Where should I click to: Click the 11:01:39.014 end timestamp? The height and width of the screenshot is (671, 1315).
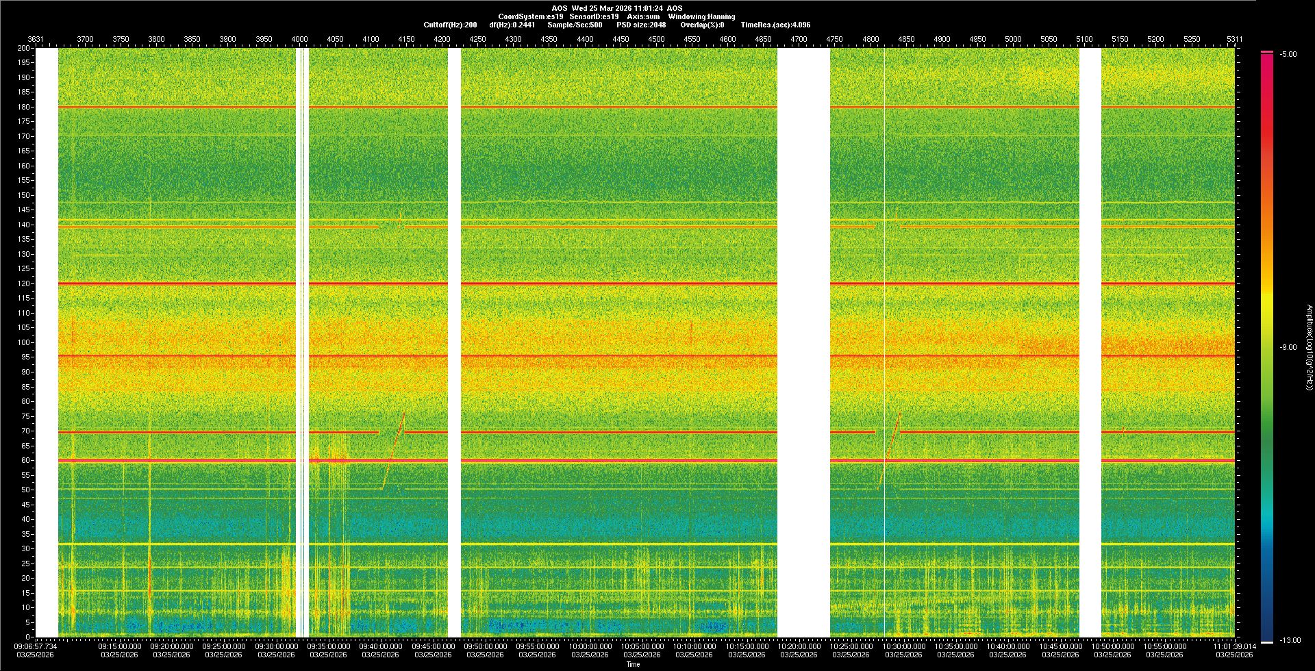(1234, 646)
